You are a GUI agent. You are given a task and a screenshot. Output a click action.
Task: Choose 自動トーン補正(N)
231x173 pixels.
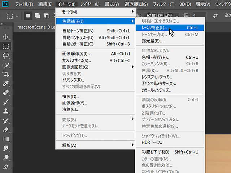(95, 31)
